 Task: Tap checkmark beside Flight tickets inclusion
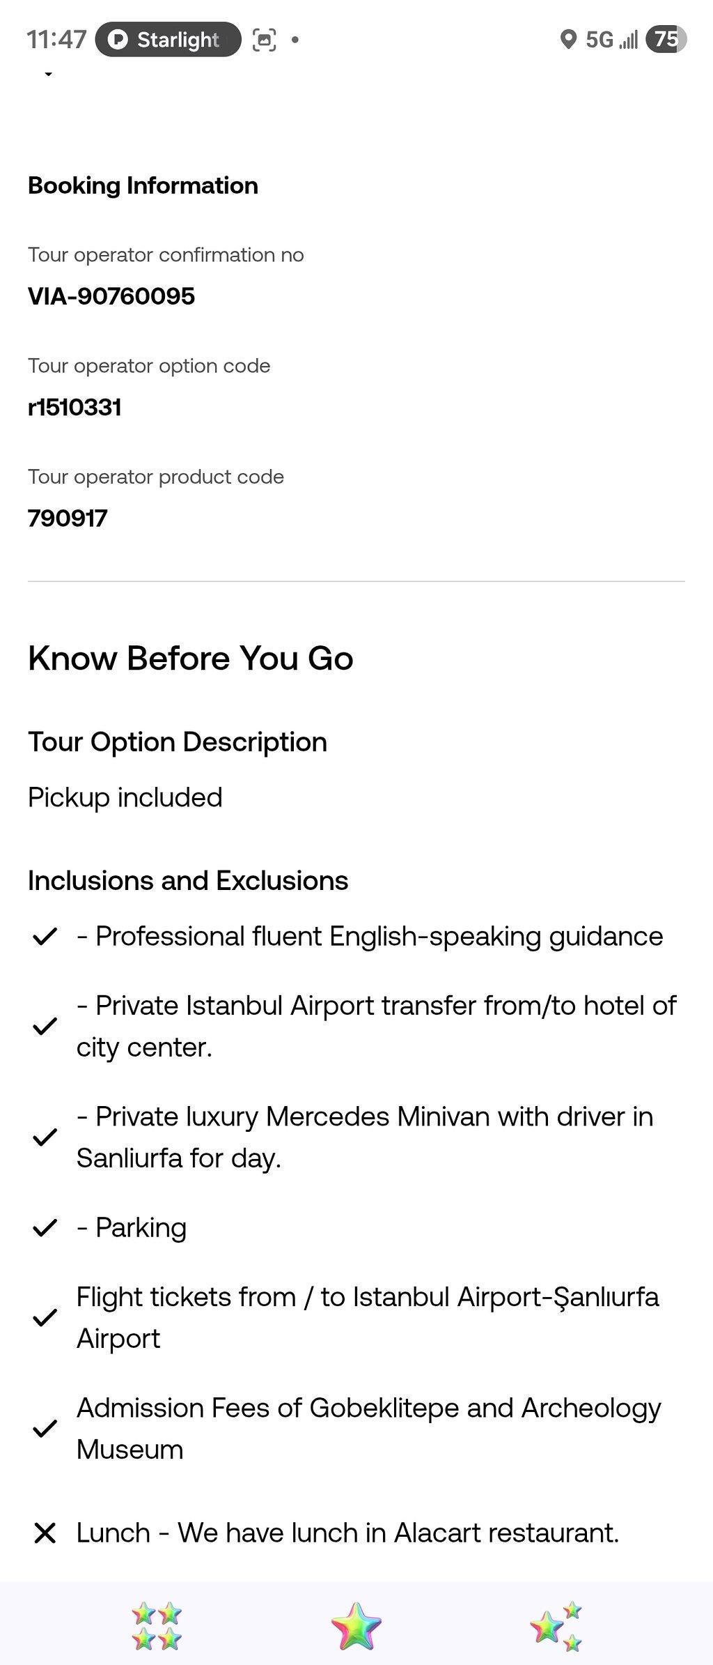45,1318
